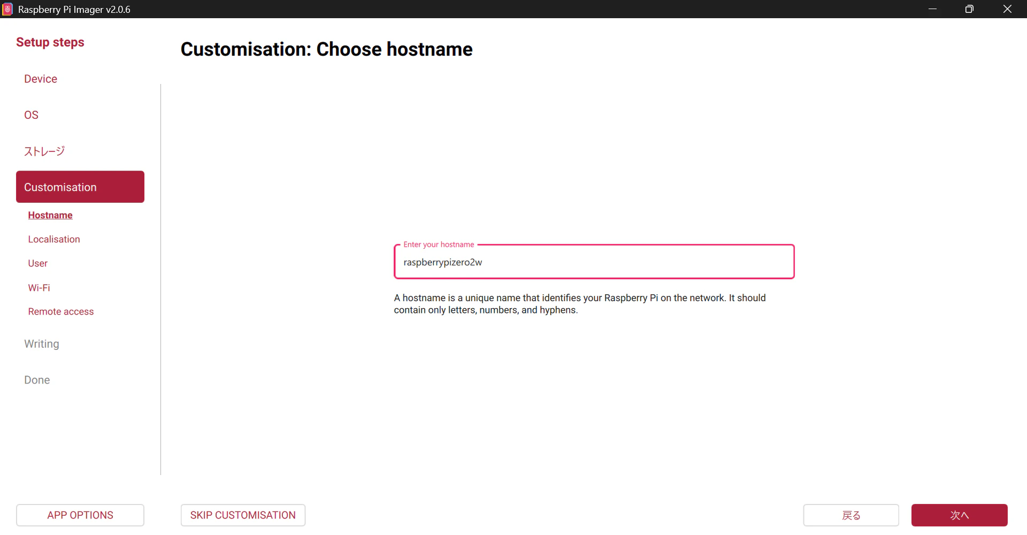The width and height of the screenshot is (1027, 535).
Task: Click the window title 'Raspberry Pi Imager v2.0.6'
Action: coord(74,10)
